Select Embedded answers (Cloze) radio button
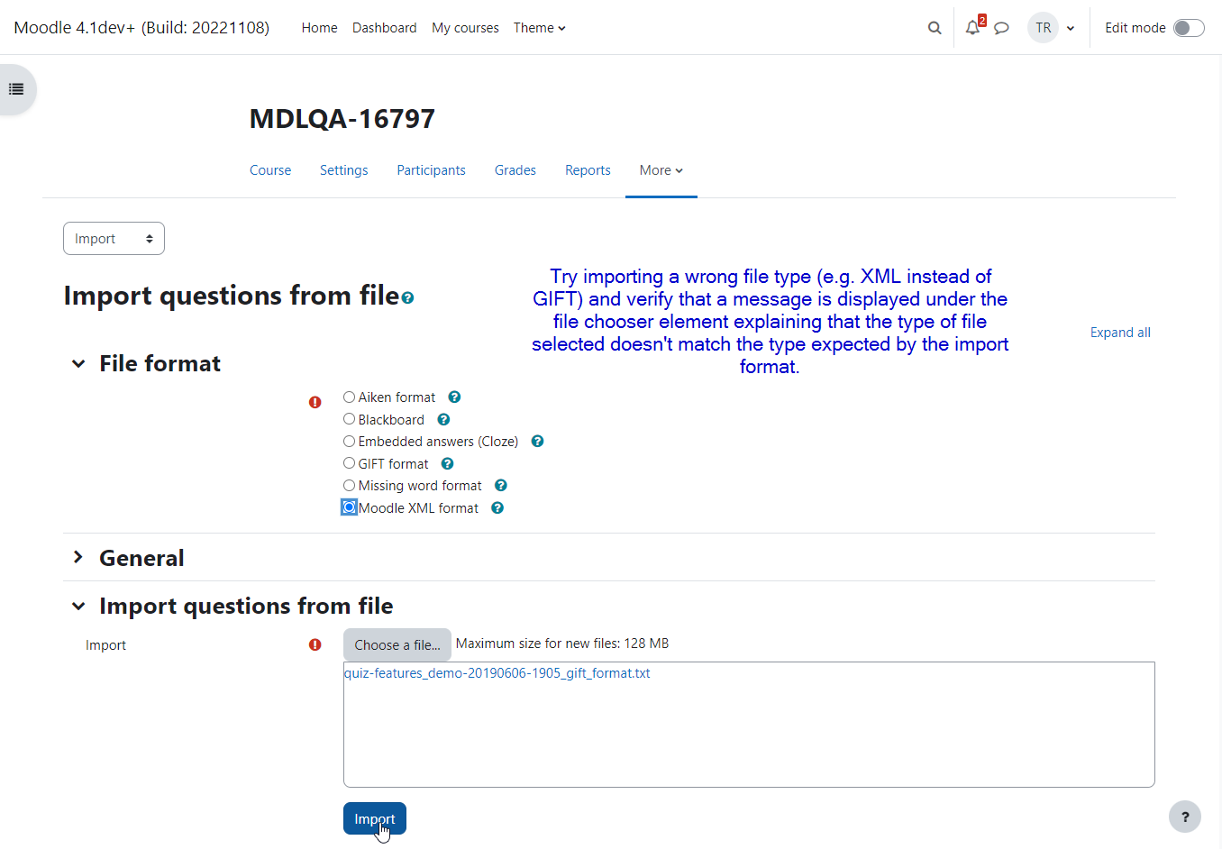Viewport: 1222px width, 849px height. [x=349, y=441]
